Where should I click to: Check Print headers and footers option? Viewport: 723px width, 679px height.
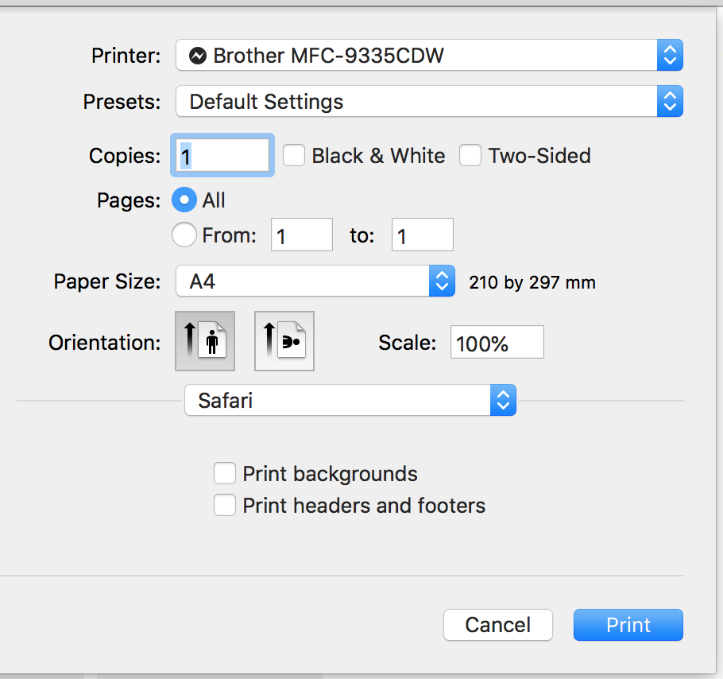point(225,505)
